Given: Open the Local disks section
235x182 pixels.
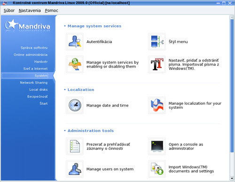Looking at the screenshot, I should pyautogui.click(x=39, y=90).
